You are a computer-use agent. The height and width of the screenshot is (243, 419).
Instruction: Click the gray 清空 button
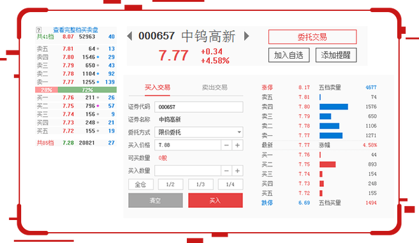tap(156, 200)
